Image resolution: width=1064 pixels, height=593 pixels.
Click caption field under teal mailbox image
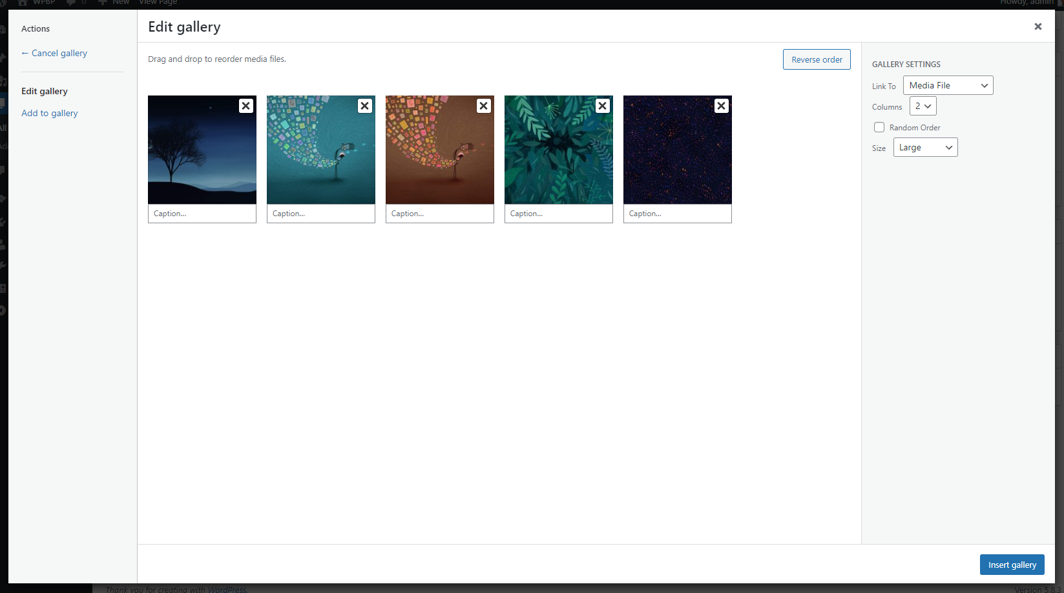click(320, 214)
